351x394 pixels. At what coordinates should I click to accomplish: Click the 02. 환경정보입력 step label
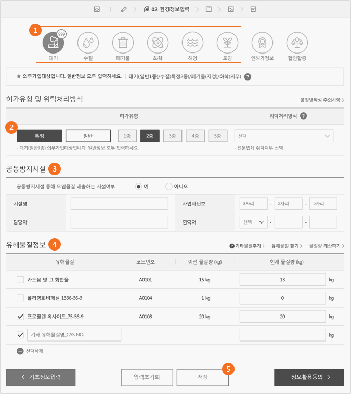click(x=170, y=9)
